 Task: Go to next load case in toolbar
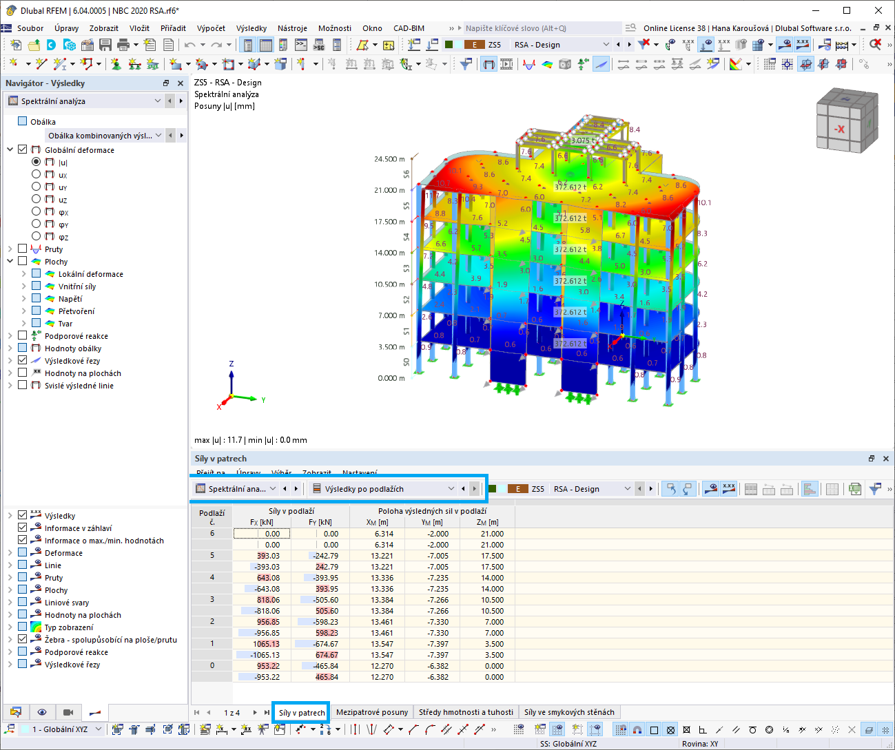(x=628, y=45)
